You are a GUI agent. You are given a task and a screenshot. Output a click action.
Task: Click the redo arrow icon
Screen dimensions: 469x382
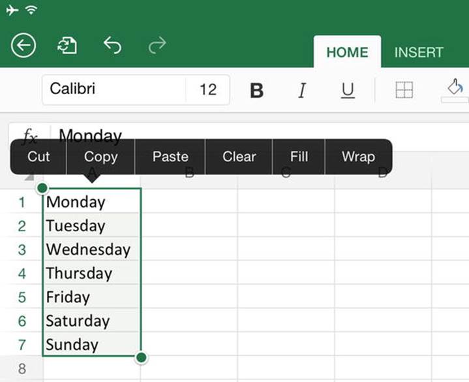coord(157,45)
